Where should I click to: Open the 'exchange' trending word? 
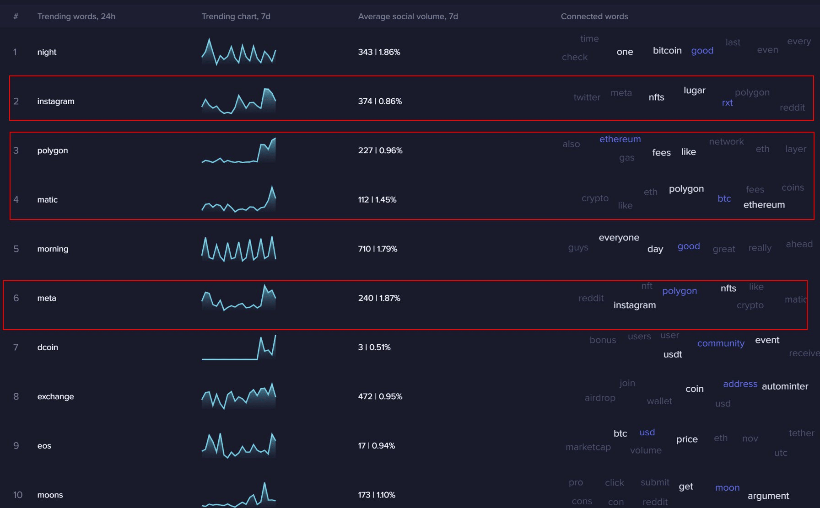click(55, 396)
